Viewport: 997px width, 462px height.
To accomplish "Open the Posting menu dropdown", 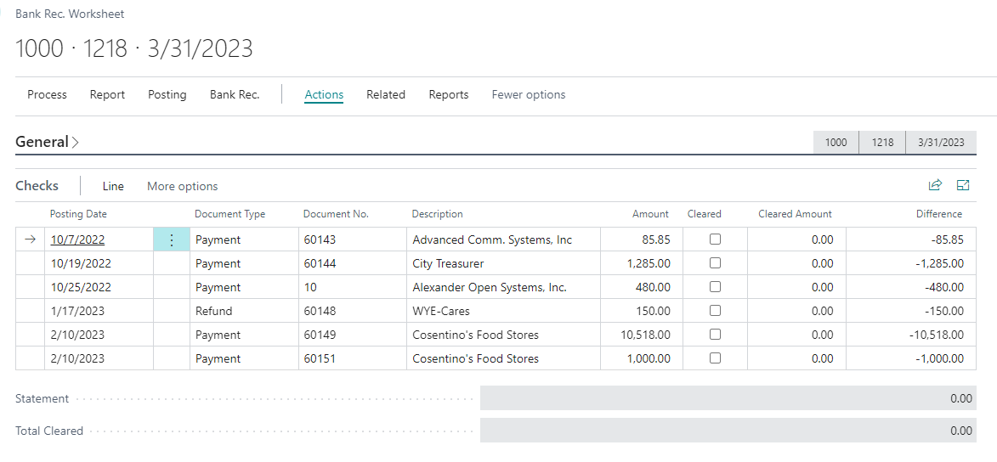I will [167, 95].
